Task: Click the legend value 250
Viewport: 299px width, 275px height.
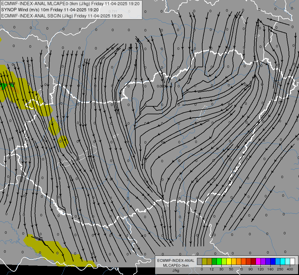Action: (x=280, y=269)
